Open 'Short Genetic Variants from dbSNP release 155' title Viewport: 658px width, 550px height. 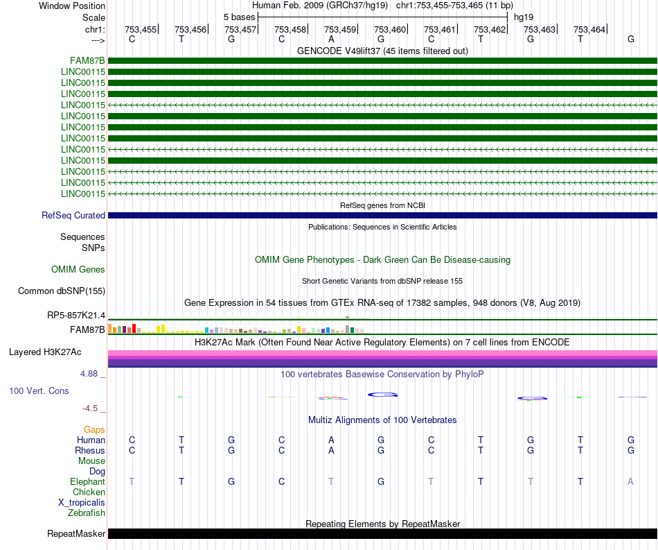click(382, 281)
